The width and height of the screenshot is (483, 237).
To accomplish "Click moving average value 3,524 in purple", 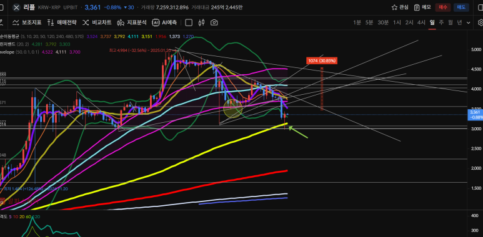I will point(92,36).
